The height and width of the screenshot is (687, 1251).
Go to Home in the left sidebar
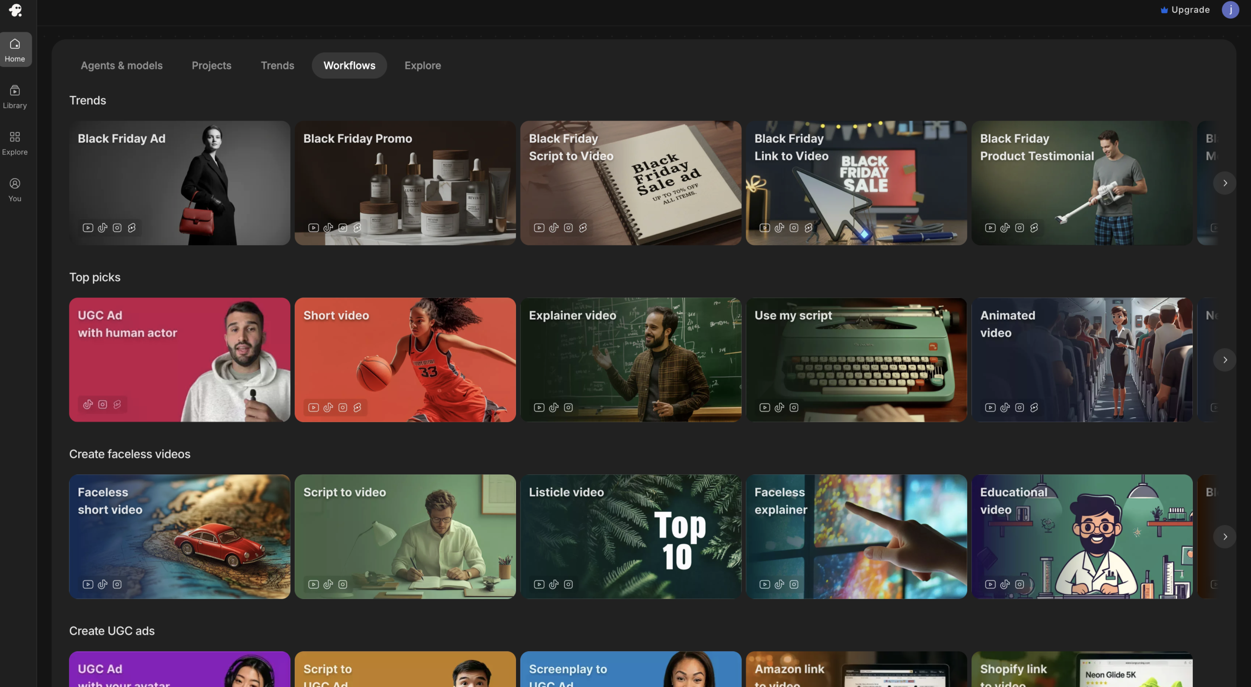click(x=15, y=50)
